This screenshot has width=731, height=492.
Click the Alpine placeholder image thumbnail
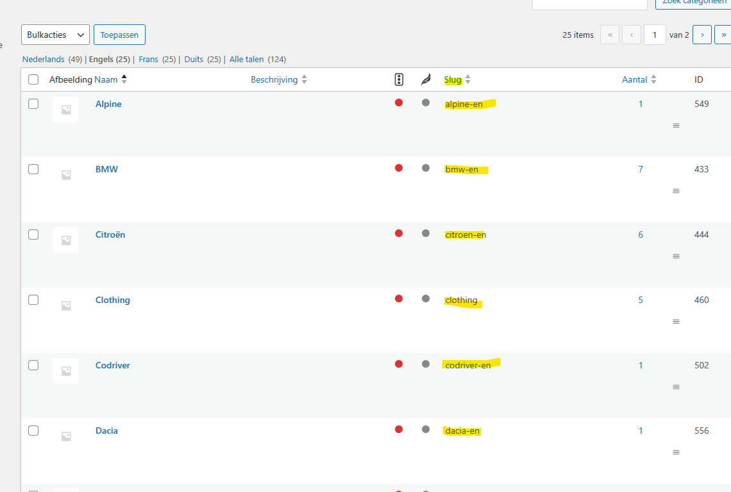(66, 110)
